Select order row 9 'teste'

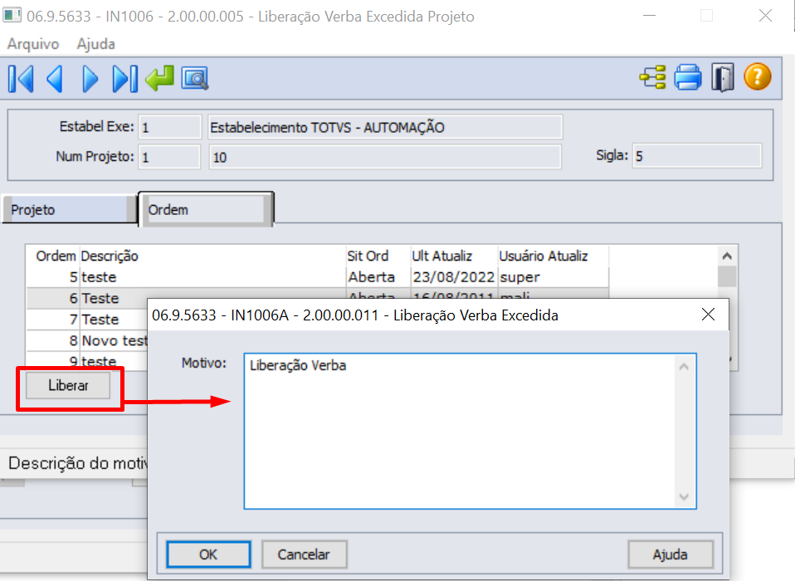(86, 360)
